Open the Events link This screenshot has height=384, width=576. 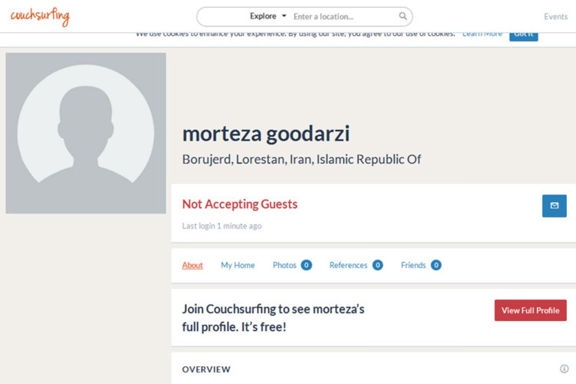point(555,17)
